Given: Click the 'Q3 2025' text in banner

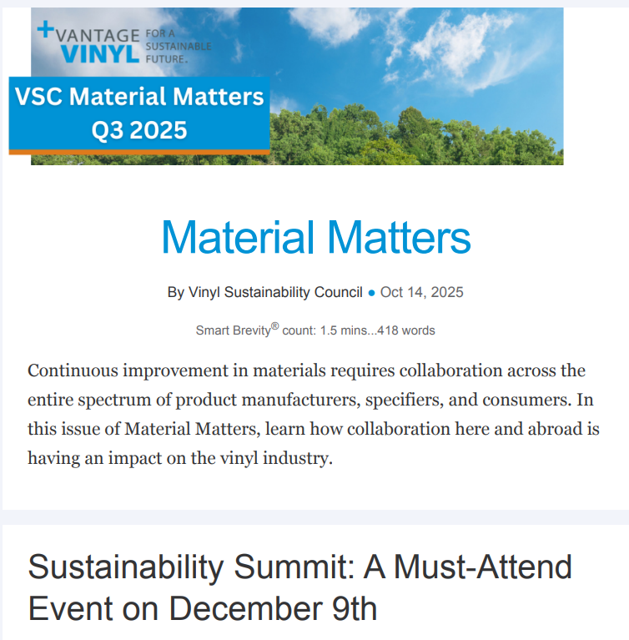Looking at the screenshot, I should 139,130.
